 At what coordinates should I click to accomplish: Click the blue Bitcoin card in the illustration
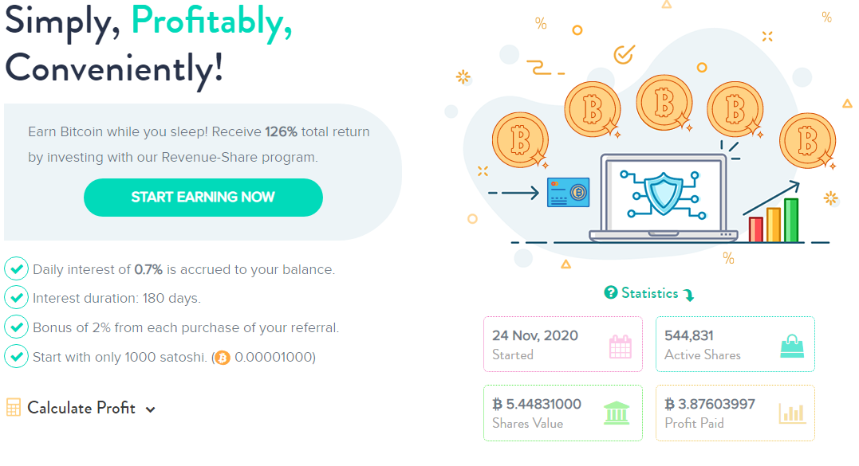569,192
